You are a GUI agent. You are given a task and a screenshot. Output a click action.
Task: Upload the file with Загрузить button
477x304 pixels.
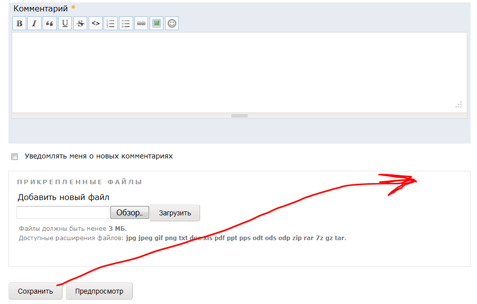click(x=175, y=213)
